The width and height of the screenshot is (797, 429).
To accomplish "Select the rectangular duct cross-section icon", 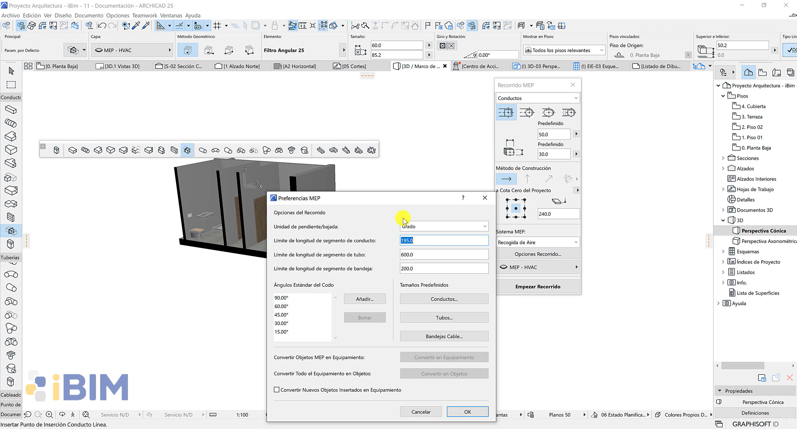I will (506, 112).
